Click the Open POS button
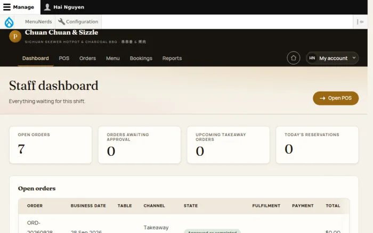Screen dimensions: 373x233 click(336, 98)
